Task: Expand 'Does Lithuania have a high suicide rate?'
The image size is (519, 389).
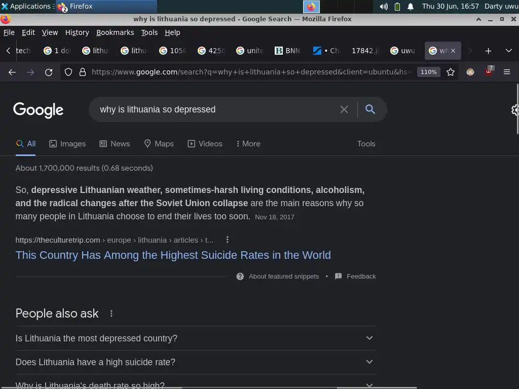Action: coord(196,362)
